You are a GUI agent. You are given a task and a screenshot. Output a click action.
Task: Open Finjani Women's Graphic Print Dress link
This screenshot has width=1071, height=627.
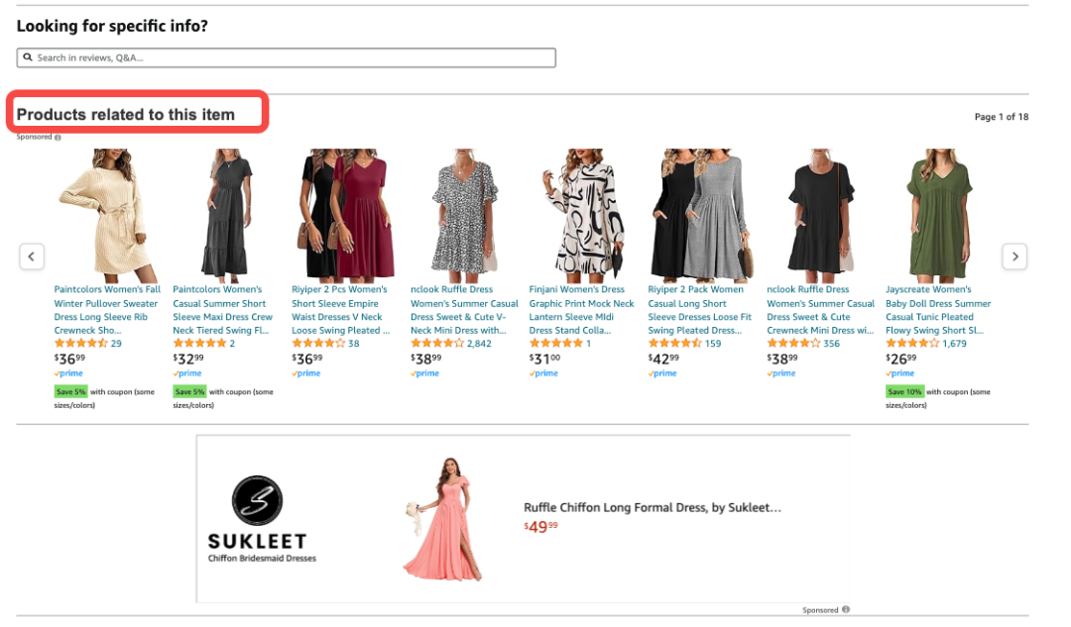(x=581, y=310)
